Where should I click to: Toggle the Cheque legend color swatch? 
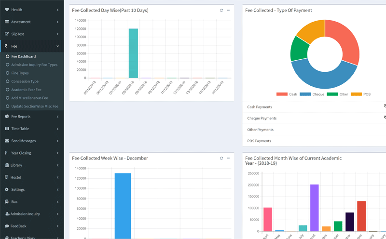[305, 94]
